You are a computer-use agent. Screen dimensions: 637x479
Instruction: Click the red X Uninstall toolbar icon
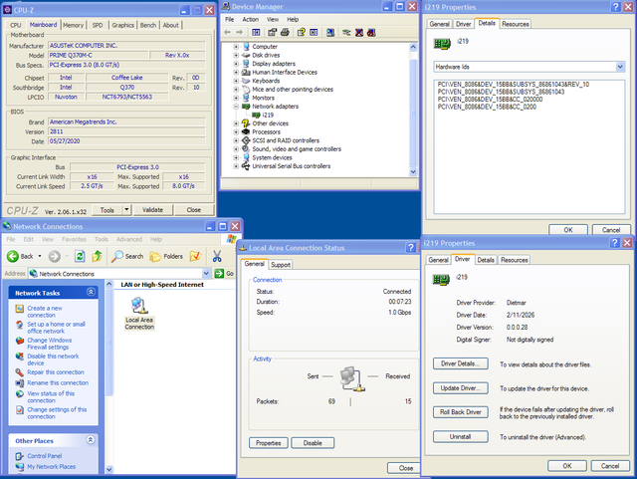(x=359, y=33)
